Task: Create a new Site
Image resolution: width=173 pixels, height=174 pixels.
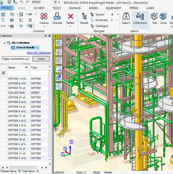Action: (154, 19)
